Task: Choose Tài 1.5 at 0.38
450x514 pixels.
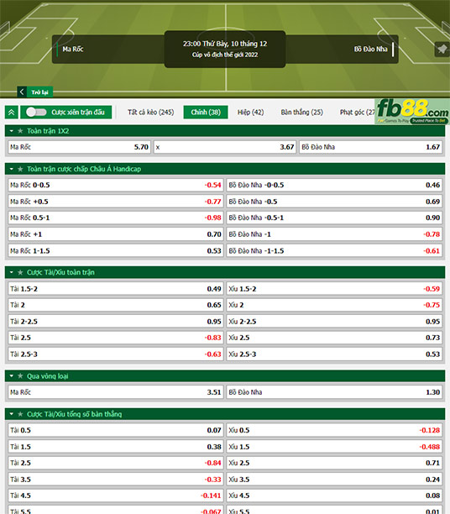Action: (x=116, y=447)
